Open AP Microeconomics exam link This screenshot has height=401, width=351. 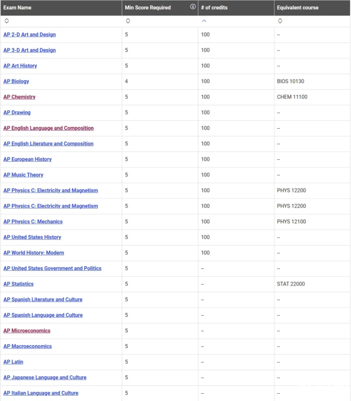click(27, 331)
